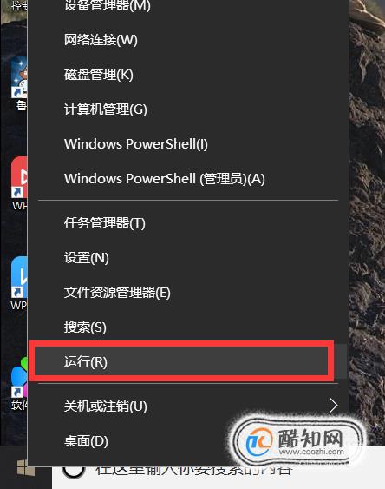Choose 磁盘管理(K) menu entry
This screenshot has width=385, height=489.
tap(188, 75)
